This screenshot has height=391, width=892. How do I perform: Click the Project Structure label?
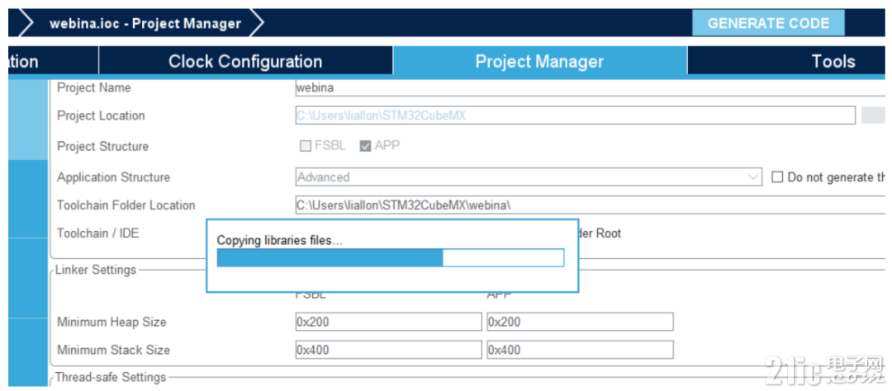(102, 146)
